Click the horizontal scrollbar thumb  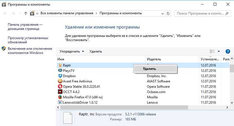[124, 107]
